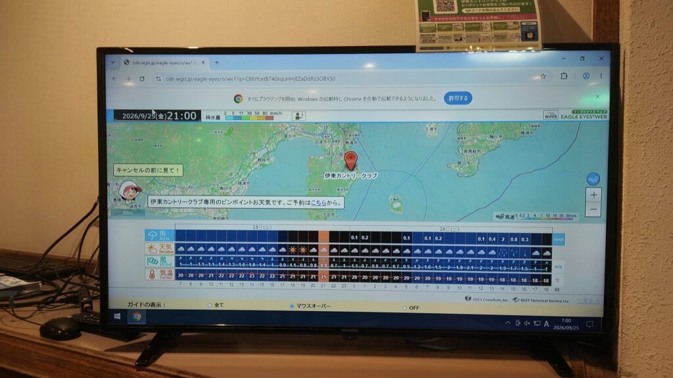Toggle the IME input mode A indicator
This screenshot has height=378, width=673.
pyautogui.click(x=546, y=324)
